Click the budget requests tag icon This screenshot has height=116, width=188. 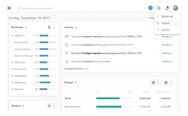(x=67, y=53)
